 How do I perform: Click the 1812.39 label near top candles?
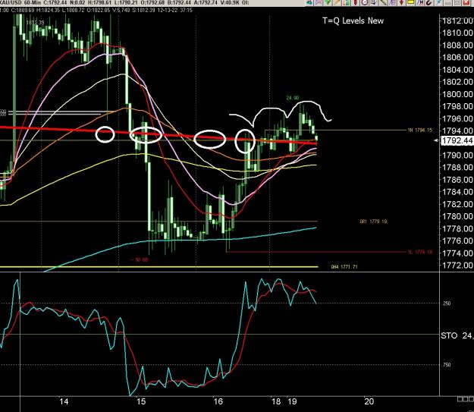(35, 23)
